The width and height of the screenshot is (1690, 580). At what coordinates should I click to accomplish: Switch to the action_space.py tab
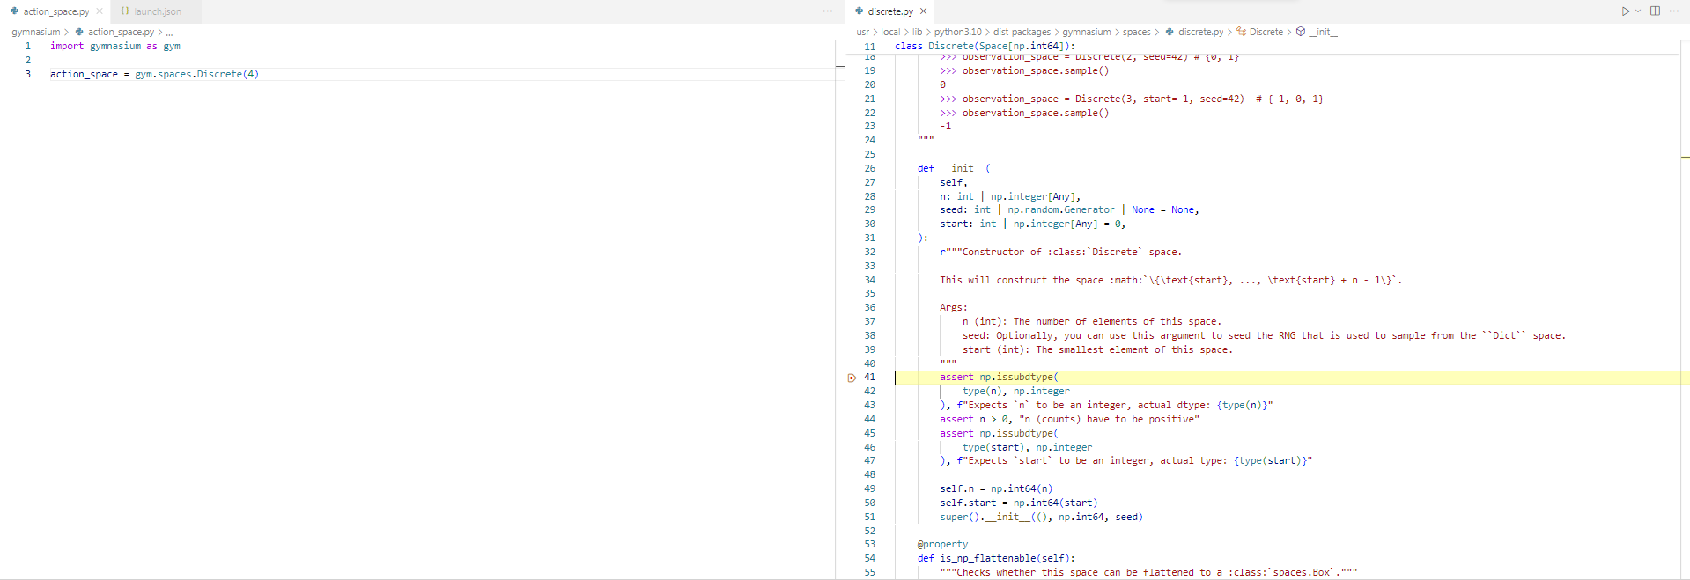point(56,11)
